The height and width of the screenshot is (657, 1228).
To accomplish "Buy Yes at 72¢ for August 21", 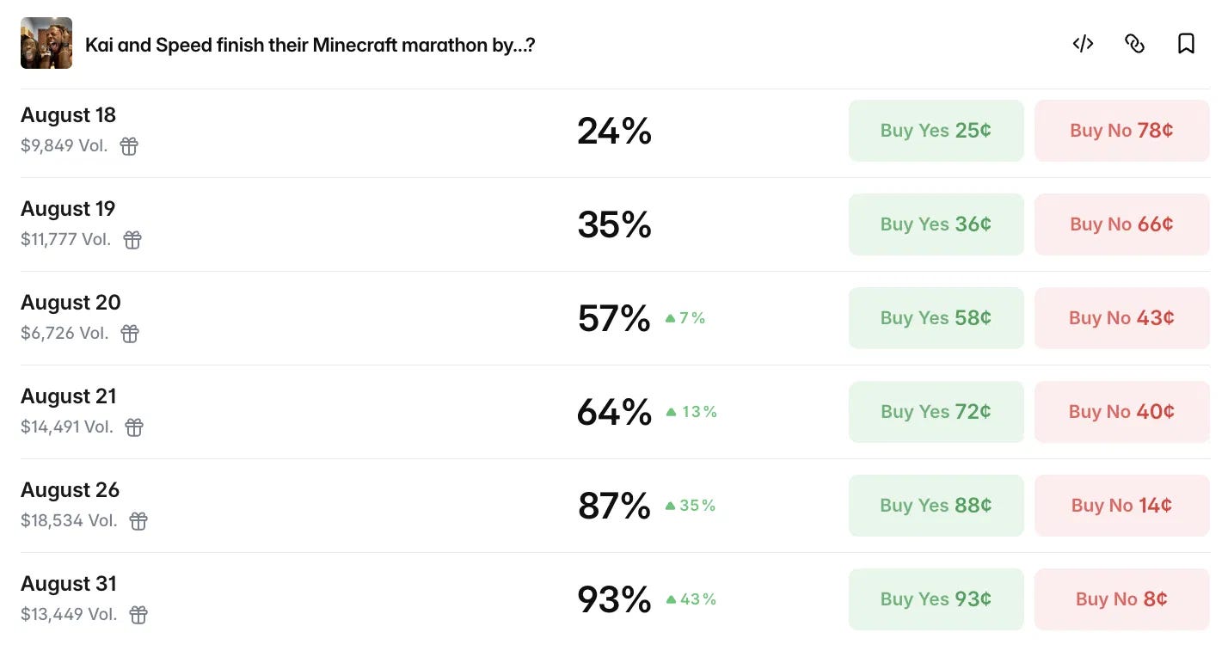I will pyautogui.click(x=936, y=412).
